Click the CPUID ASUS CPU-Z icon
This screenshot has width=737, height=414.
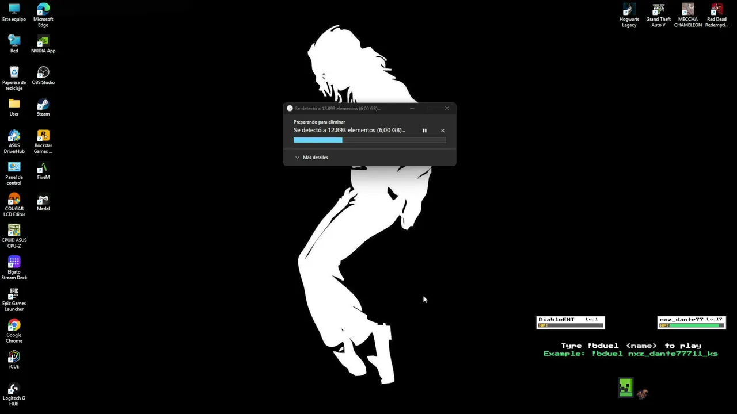click(14, 236)
